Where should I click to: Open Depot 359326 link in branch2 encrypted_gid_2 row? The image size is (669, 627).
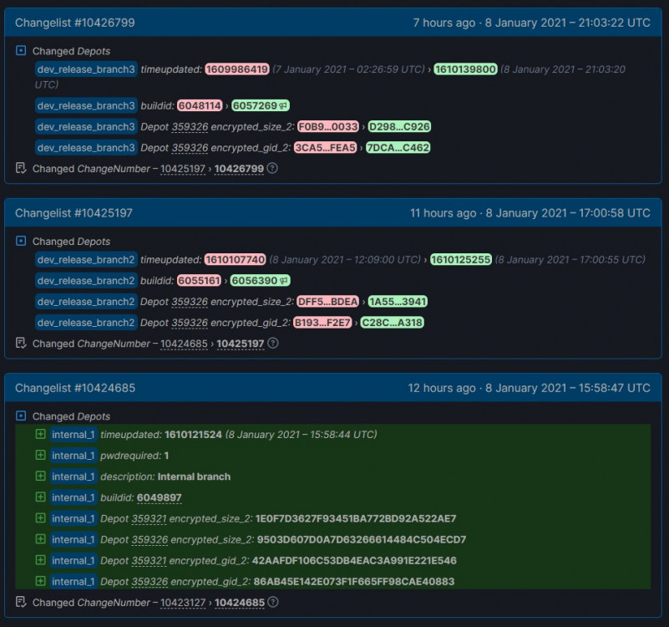190,323
